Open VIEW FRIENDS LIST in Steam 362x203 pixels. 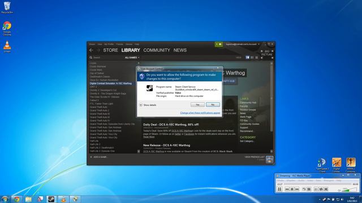click(x=255, y=157)
